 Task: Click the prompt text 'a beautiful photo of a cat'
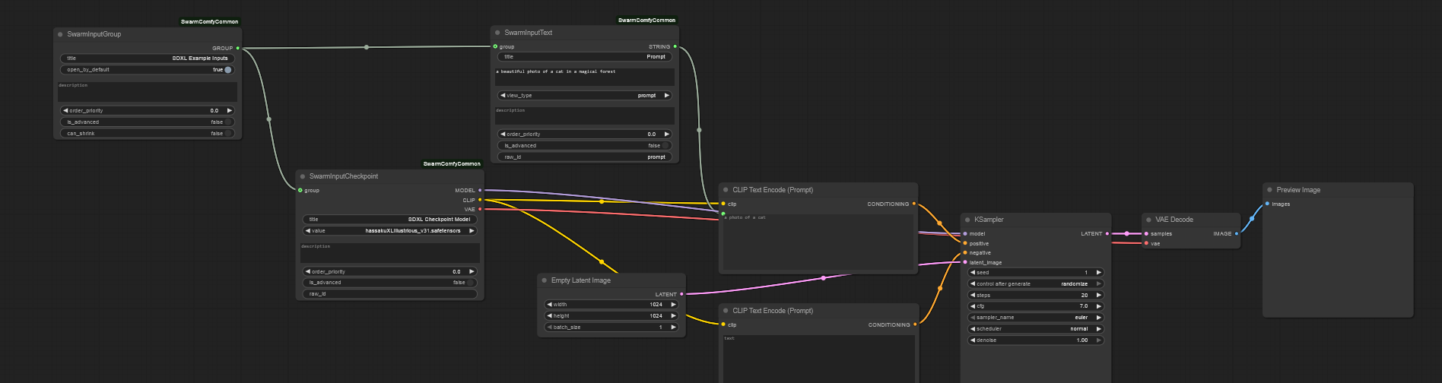tap(585, 77)
